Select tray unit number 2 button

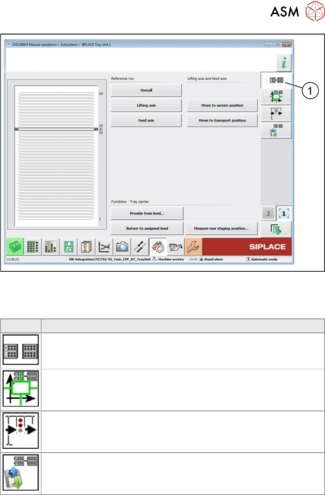tap(268, 214)
